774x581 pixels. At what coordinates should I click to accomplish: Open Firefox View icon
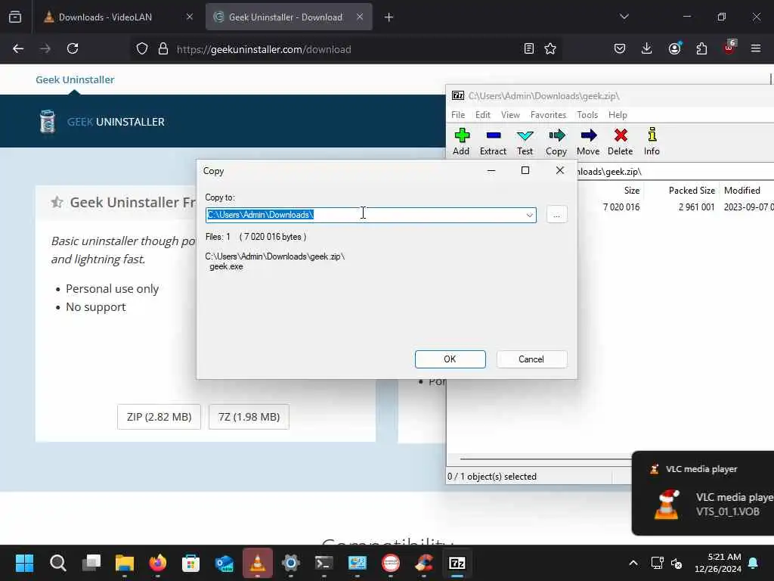[x=15, y=17]
